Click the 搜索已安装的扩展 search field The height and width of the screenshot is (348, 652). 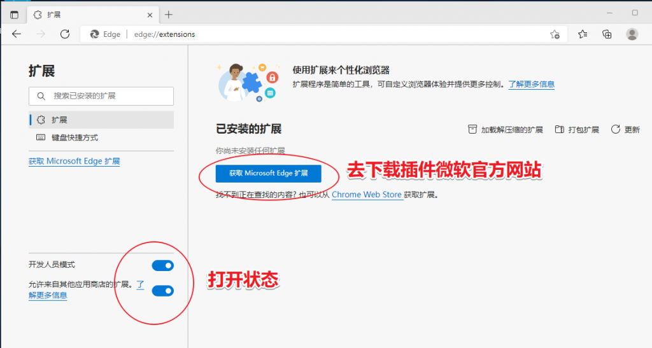click(101, 96)
